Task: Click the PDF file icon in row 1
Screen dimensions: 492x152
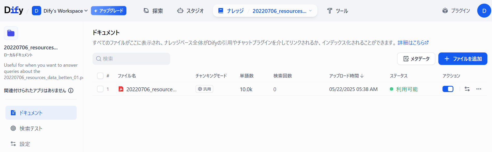Action: pos(121,89)
